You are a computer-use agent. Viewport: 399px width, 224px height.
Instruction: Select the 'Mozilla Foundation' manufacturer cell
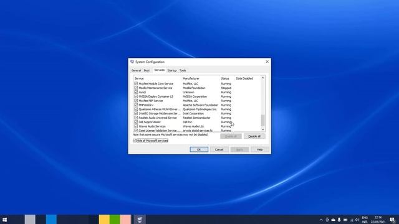pyautogui.click(x=194, y=88)
